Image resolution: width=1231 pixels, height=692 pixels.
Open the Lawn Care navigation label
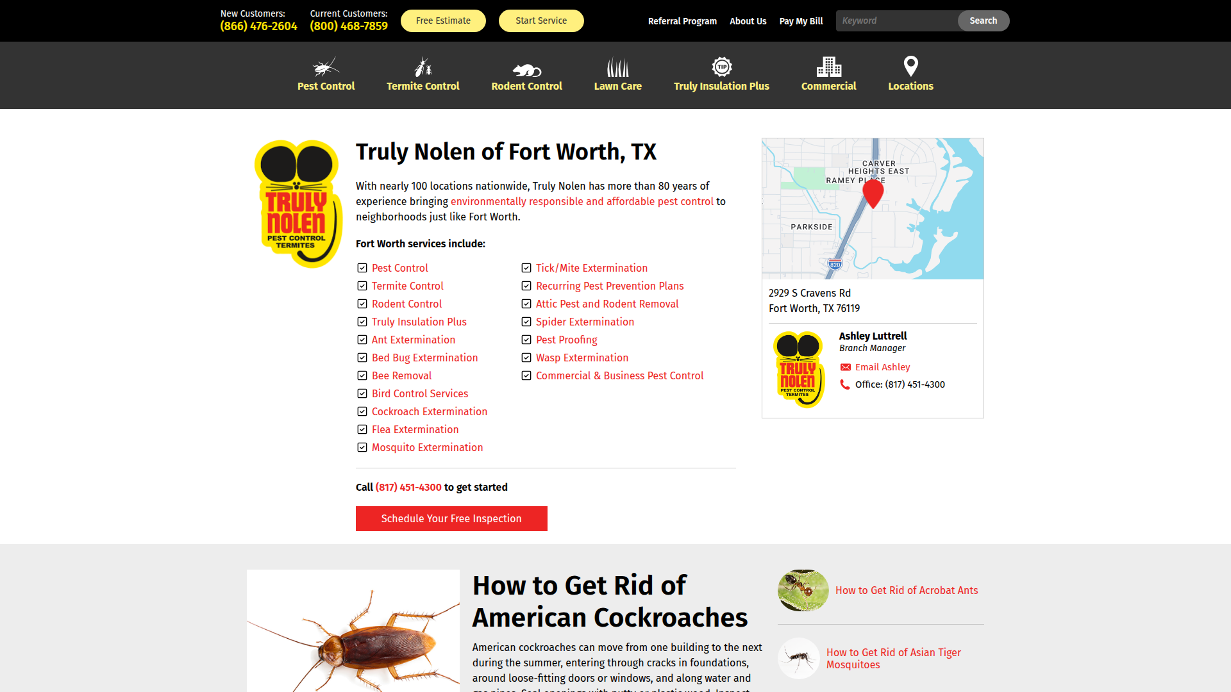coord(617,86)
